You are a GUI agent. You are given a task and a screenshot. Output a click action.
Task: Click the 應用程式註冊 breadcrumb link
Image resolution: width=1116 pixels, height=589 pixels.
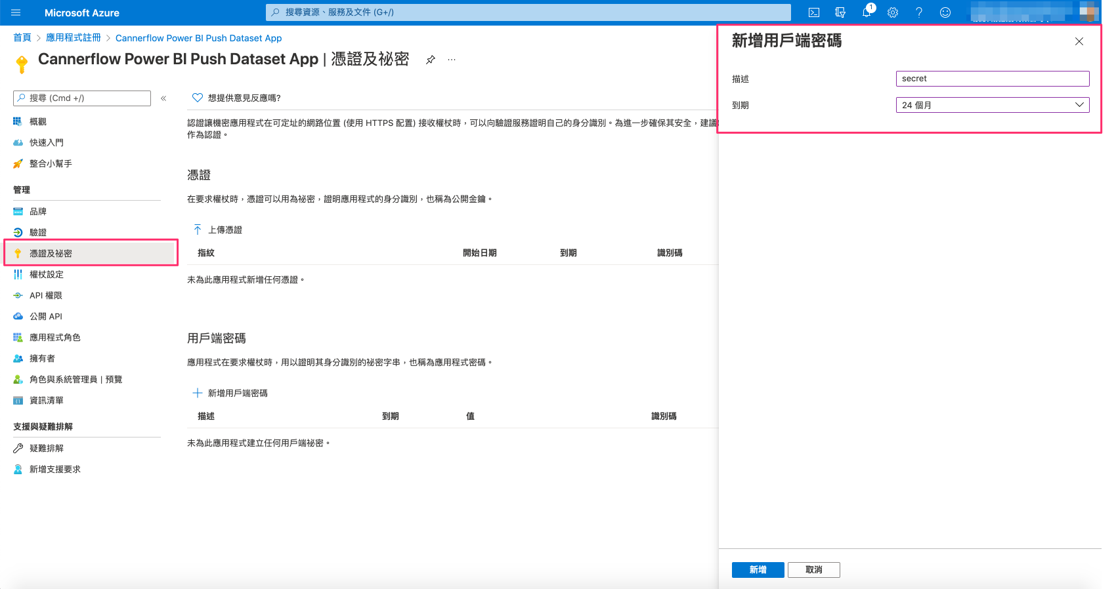pyautogui.click(x=74, y=38)
